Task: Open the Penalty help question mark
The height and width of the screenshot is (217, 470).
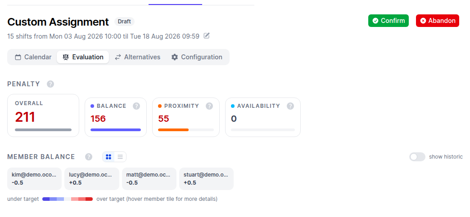Action: [50, 84]
